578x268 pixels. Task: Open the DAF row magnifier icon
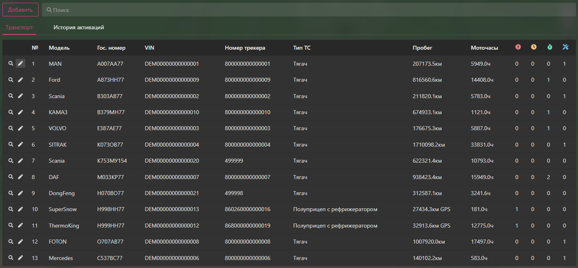(x=11, y=177)
